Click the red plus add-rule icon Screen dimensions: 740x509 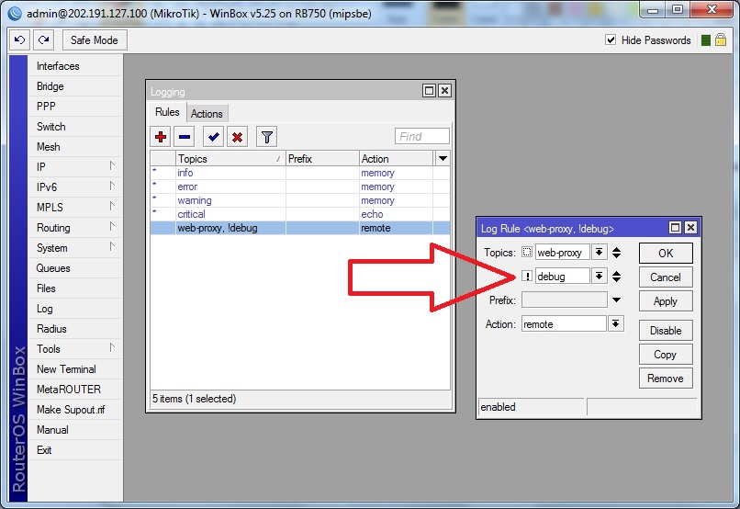161,137
